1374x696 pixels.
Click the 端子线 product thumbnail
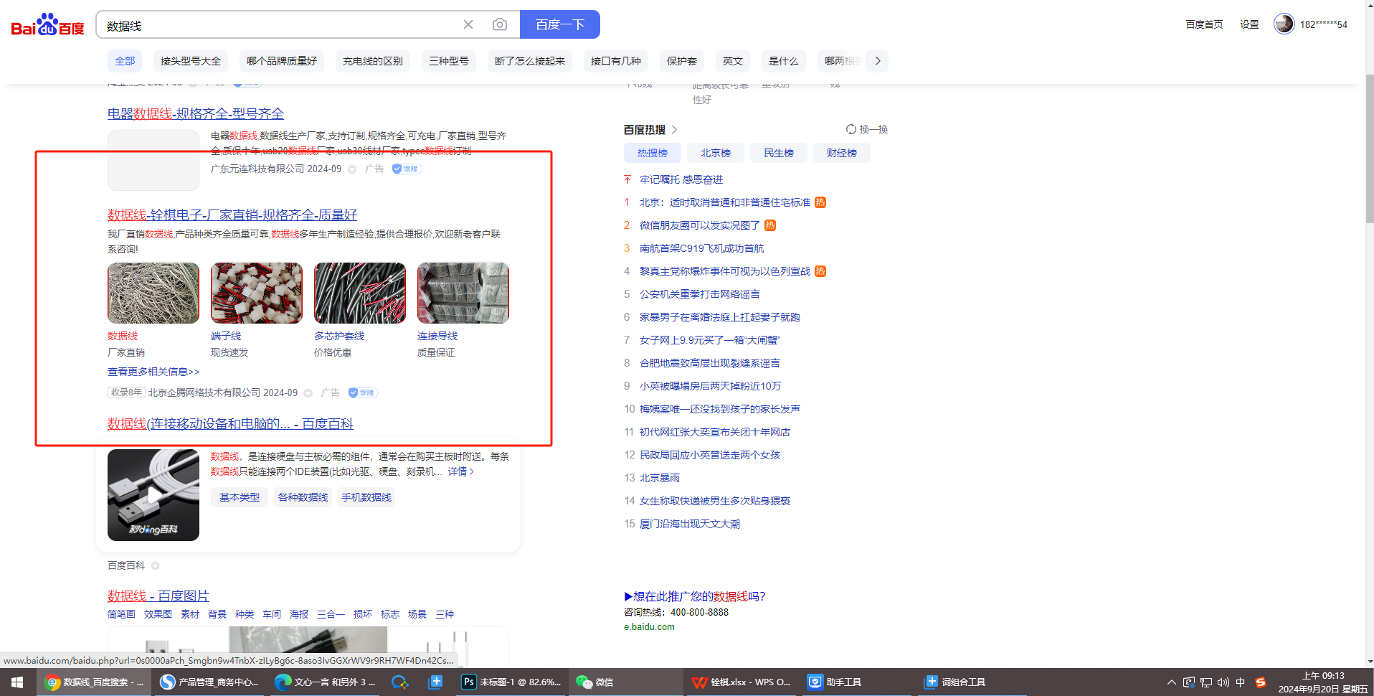256,293
